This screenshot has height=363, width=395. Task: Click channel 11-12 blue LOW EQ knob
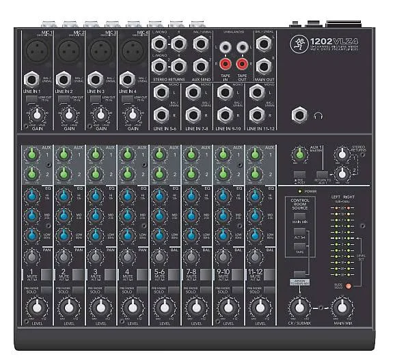[255, 235]
